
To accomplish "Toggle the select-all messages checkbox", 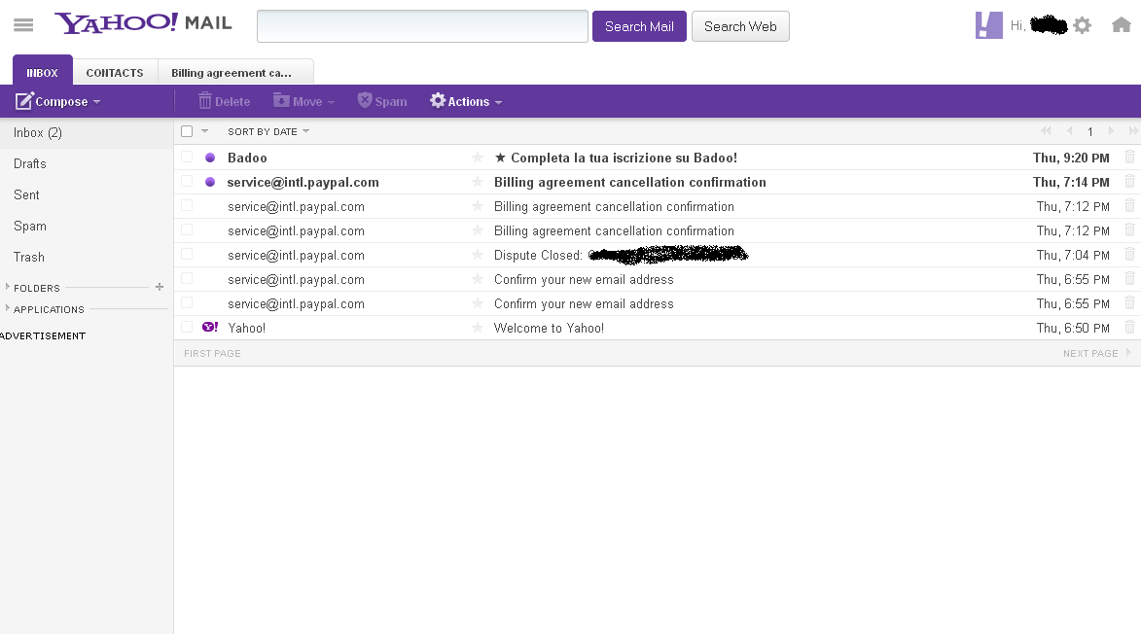I will [x=187, y=131].
